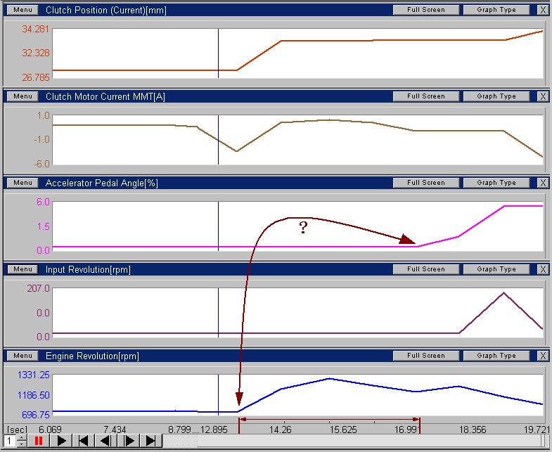552x452 pixels.
Task: Show Clutch Motor Current graph full screen
Action: [426, 96]
